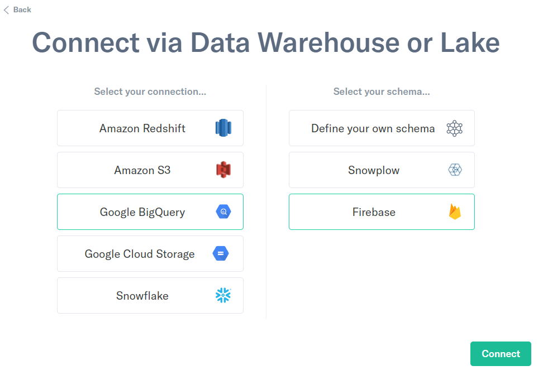Click the Snowflake logo icon
Image resolution: width=543 pixels, height=375 pixels.
pyautogui.click(x=223, y=296)
